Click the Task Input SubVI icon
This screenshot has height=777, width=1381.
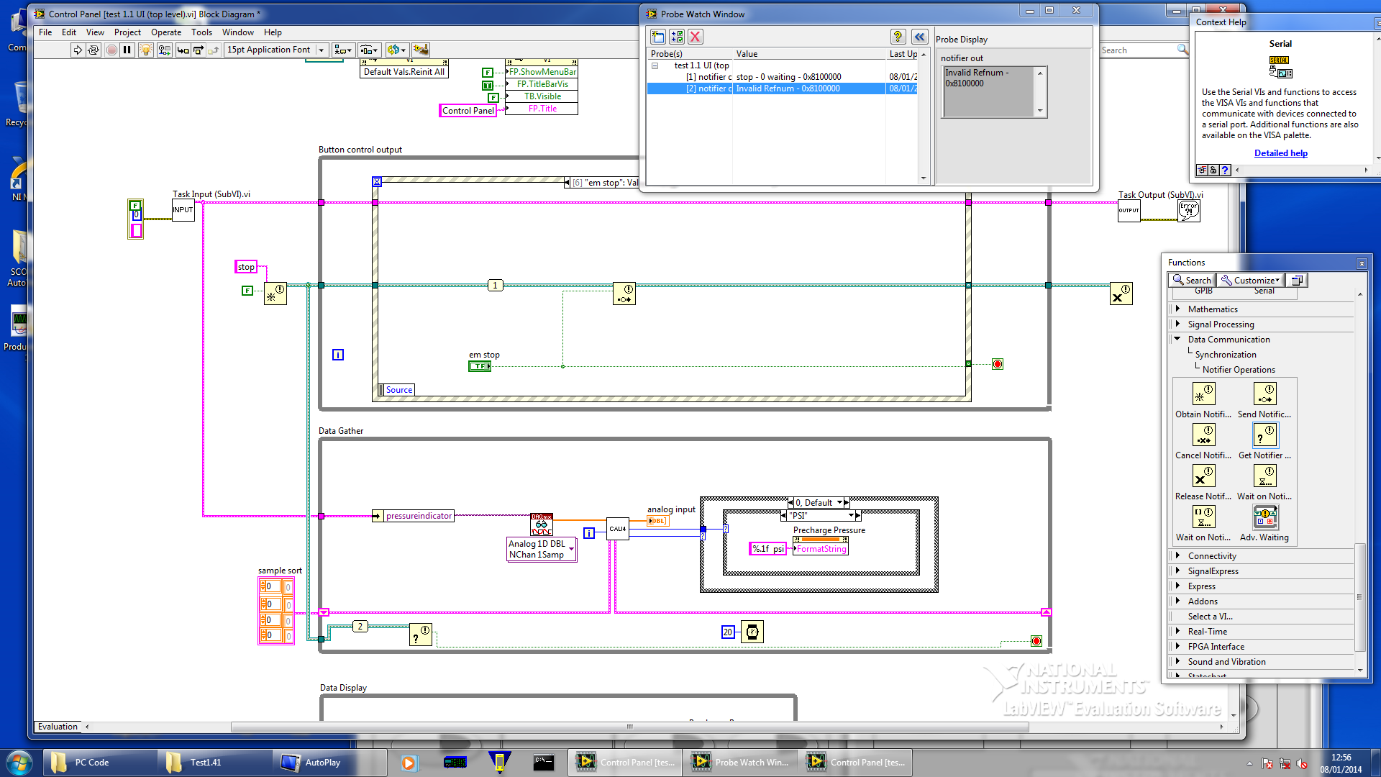tap(183, 210)
